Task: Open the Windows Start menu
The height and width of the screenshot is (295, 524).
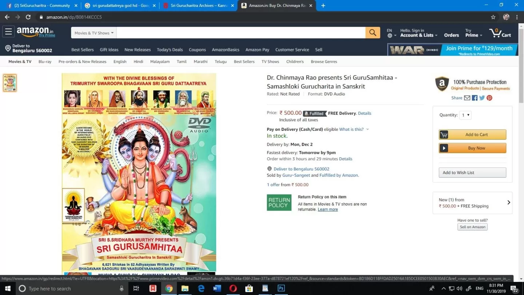Action: [x=8, y=288]
